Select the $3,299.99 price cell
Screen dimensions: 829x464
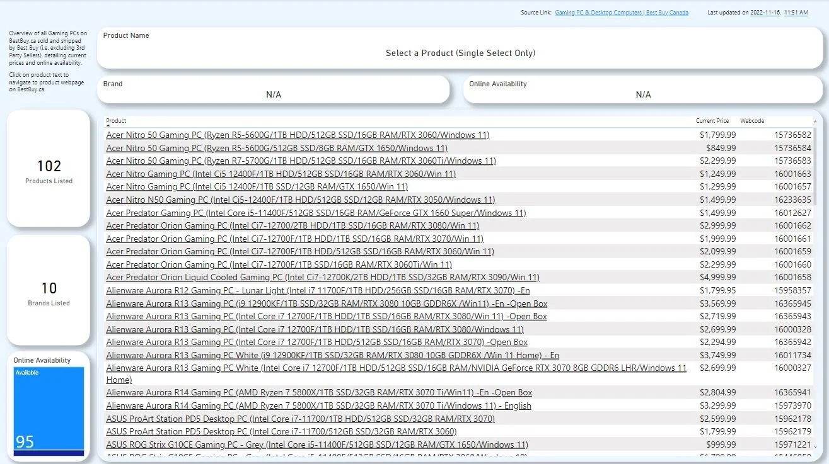[x=717, y=405]
